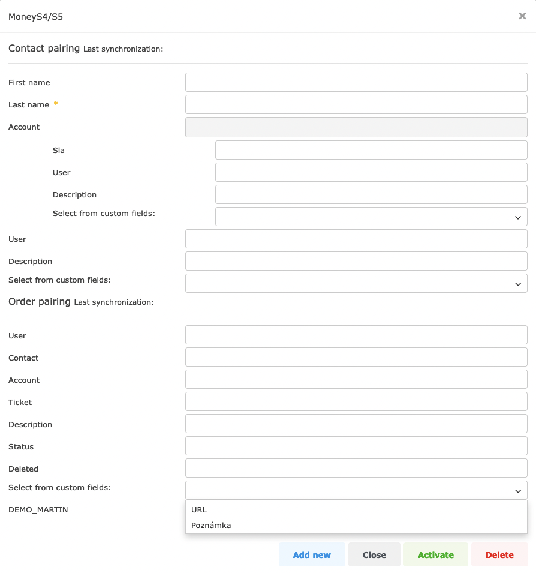Open custom fields dropdown under Account section

coord(371,217)
